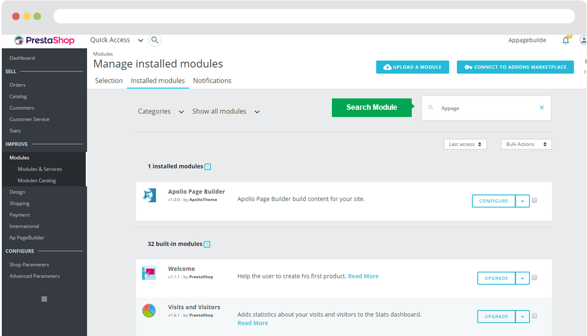Image resolution: width=587 pixels, height=336 pixels.
Task: Open Read More link for Visits and Visitors
Action: [253, 323]
